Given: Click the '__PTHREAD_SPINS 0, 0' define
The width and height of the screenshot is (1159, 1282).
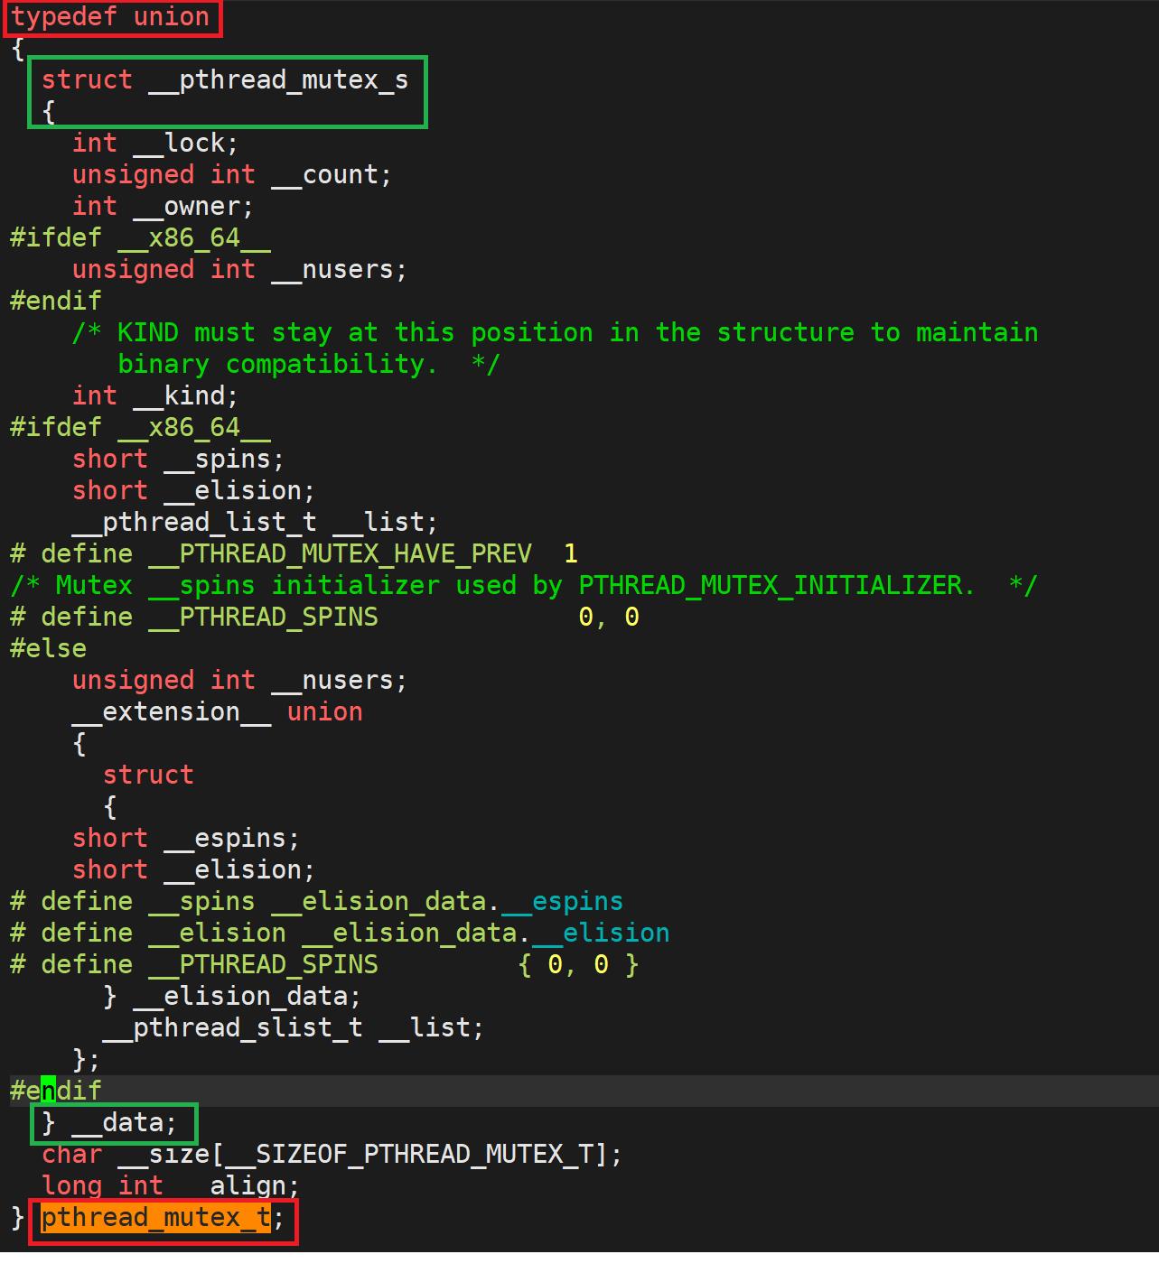Looking at the screenshot, I should coord(324,618).
